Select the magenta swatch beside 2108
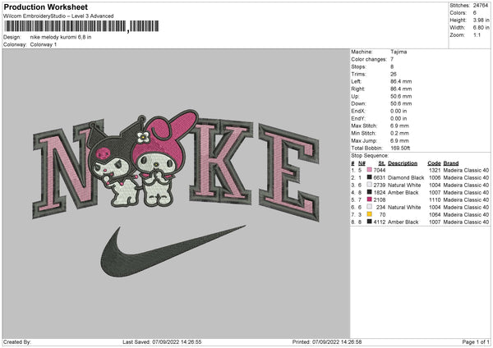 370,199
